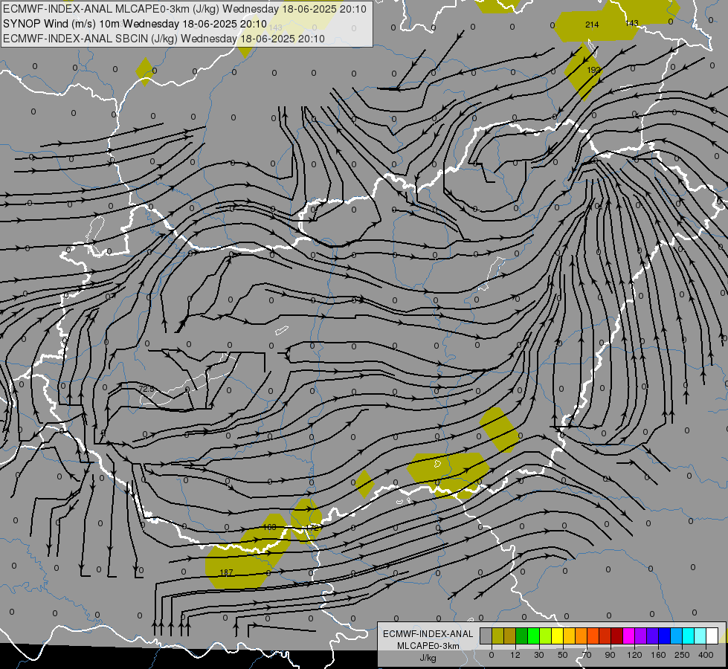
Task: Click the 90 tick label on the color scale
Action: tap(610, 655)
